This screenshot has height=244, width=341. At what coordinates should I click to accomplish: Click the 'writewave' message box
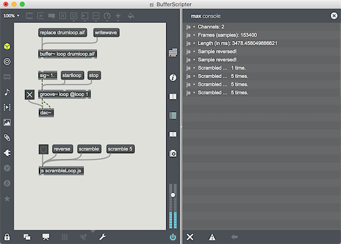coord(106,33)
